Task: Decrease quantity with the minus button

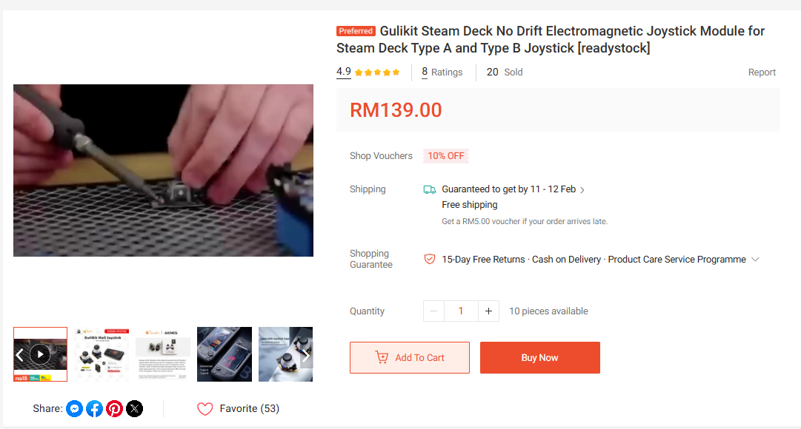Action: (433, 311)
